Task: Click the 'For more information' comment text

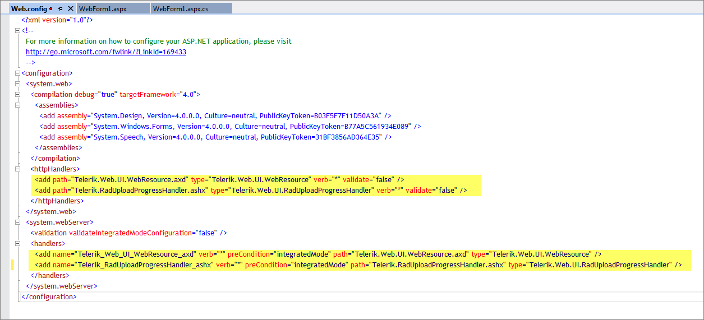Action: point(159,41)
